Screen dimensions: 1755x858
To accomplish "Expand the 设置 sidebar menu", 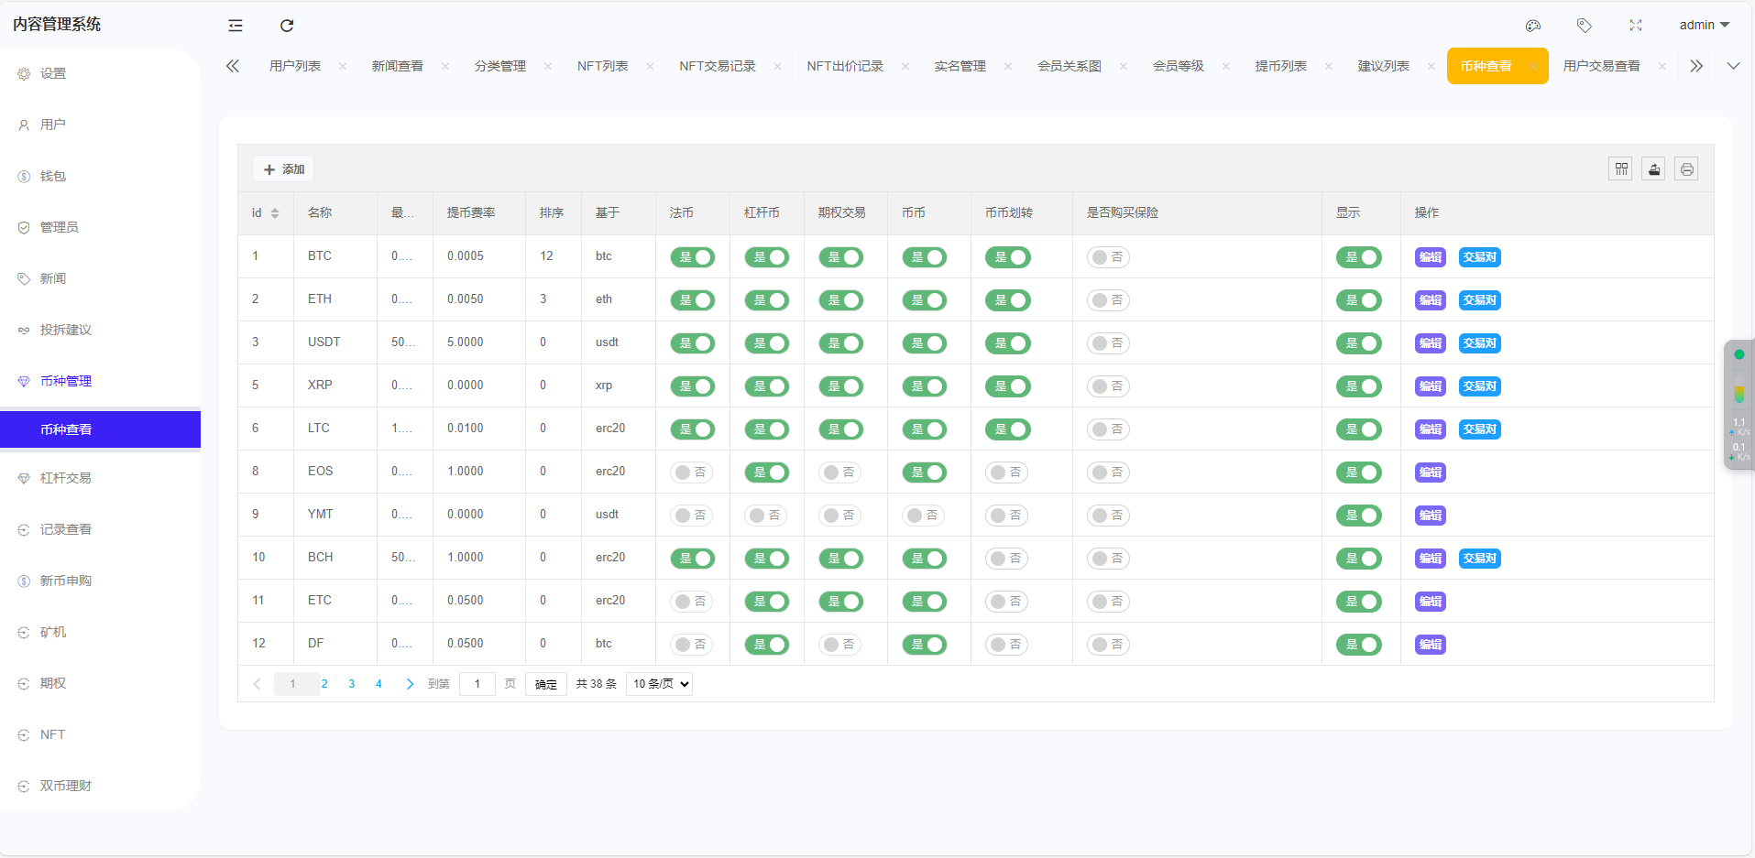I will [x=101, y=73].
